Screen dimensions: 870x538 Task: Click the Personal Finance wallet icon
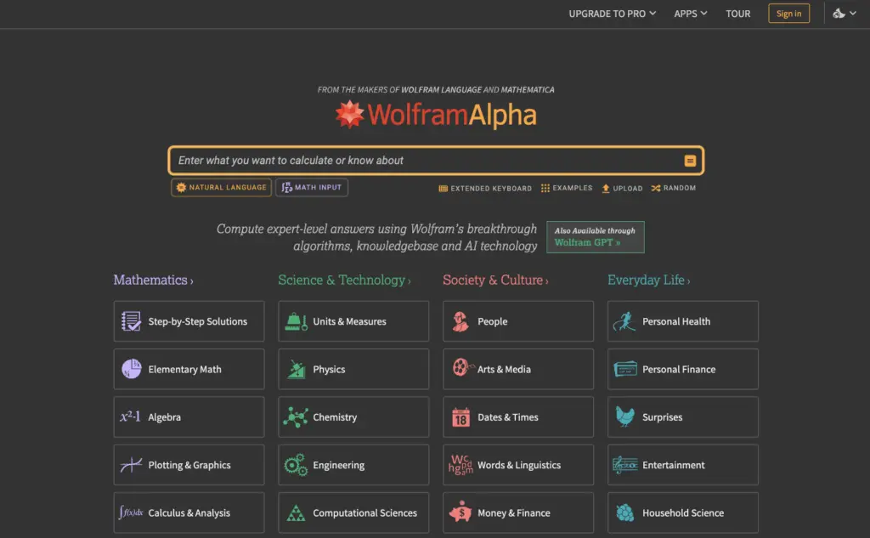pos(625,369)
